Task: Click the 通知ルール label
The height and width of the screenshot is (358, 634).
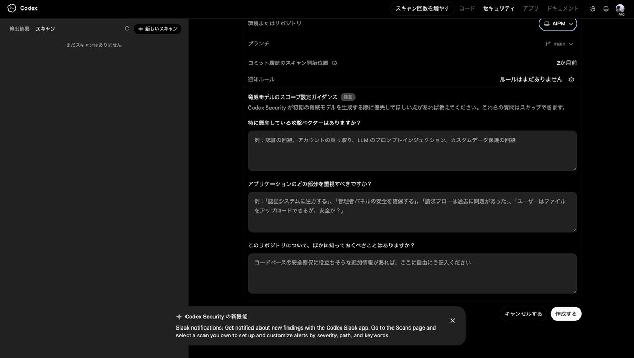Action: pos(261,79)
